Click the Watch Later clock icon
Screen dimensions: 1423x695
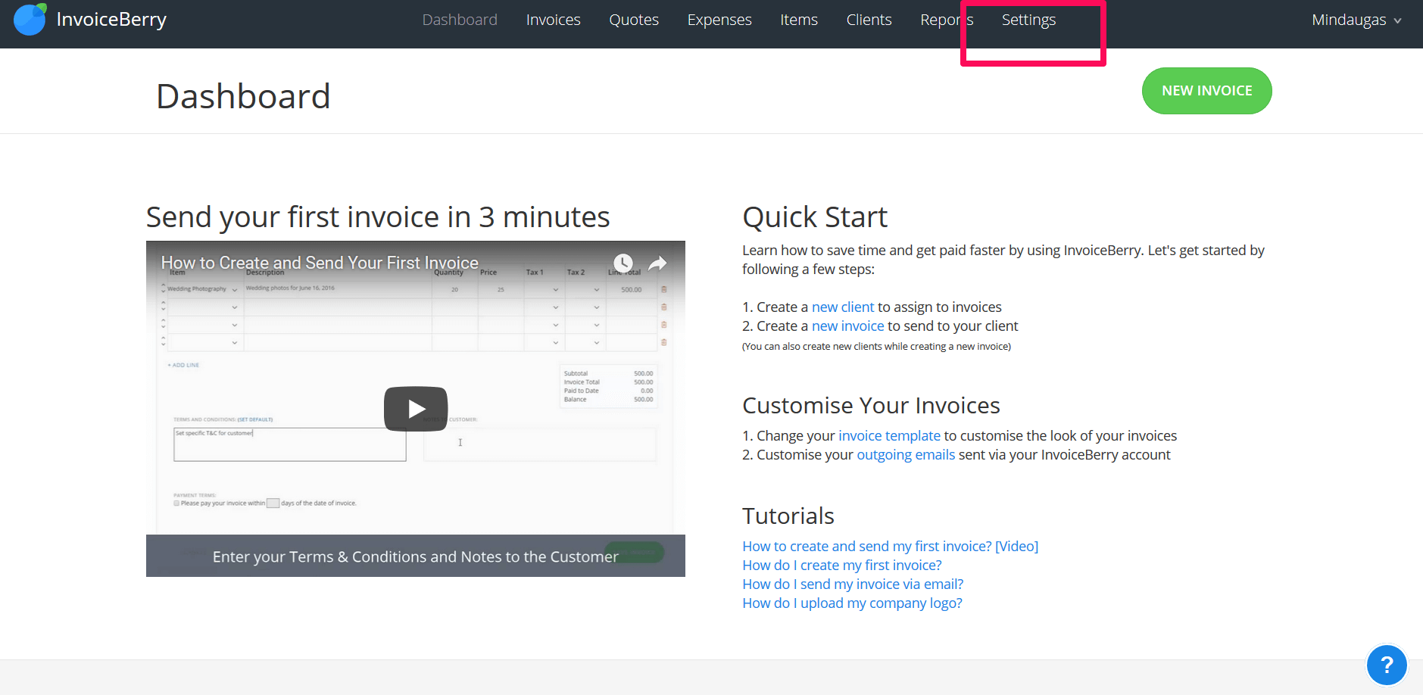coord(623,263)
